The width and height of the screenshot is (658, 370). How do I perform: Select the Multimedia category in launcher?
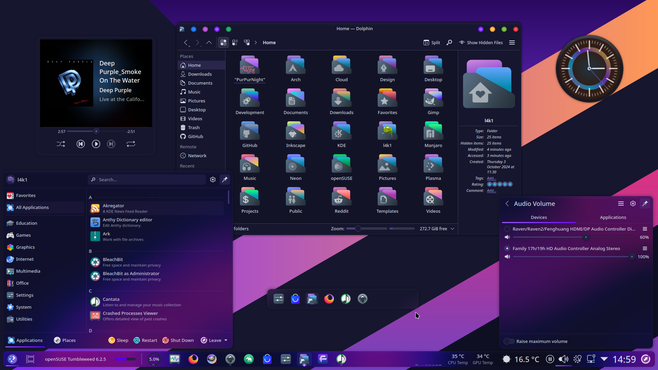tap(45, 271)
